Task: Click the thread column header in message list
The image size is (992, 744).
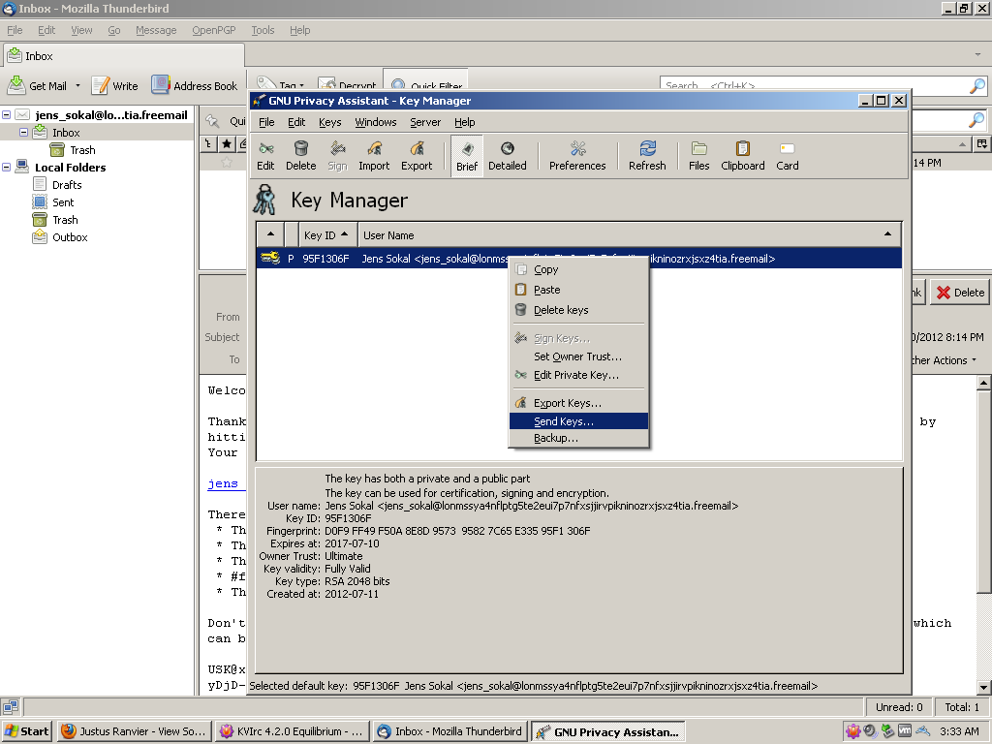Action: (209, 144)
